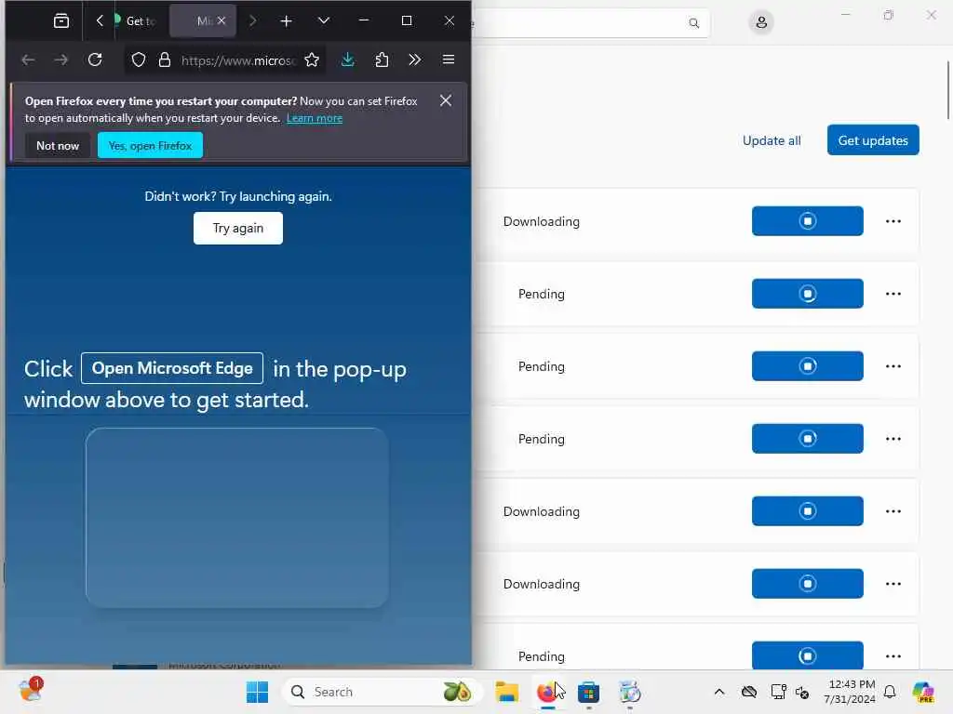Open more options for second Pending row

[893, 366]
